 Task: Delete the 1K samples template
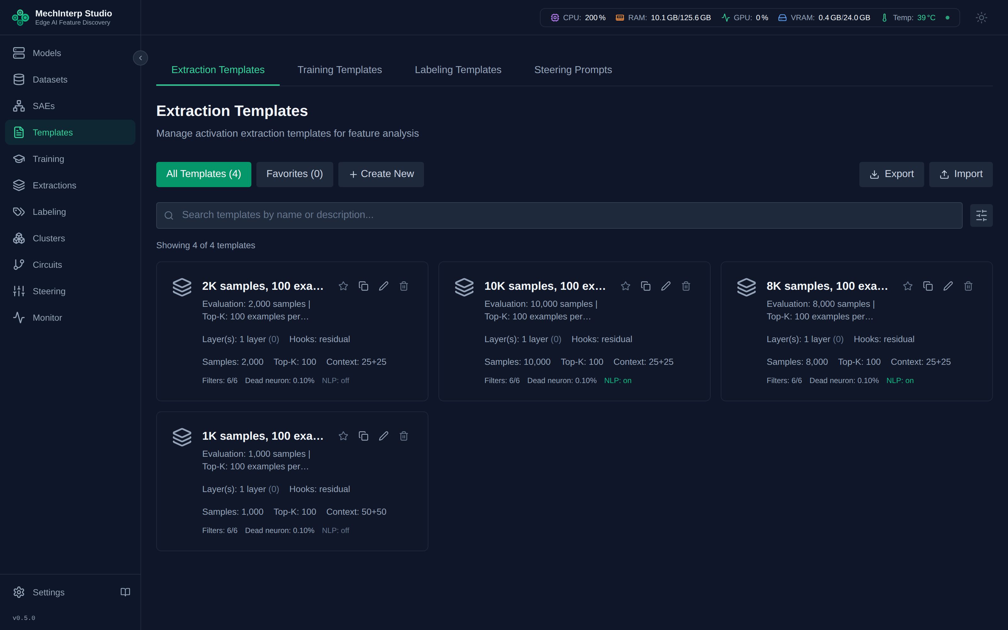click(404, 436)
